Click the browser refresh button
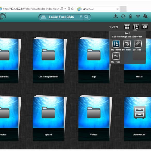 coord(73,9)
